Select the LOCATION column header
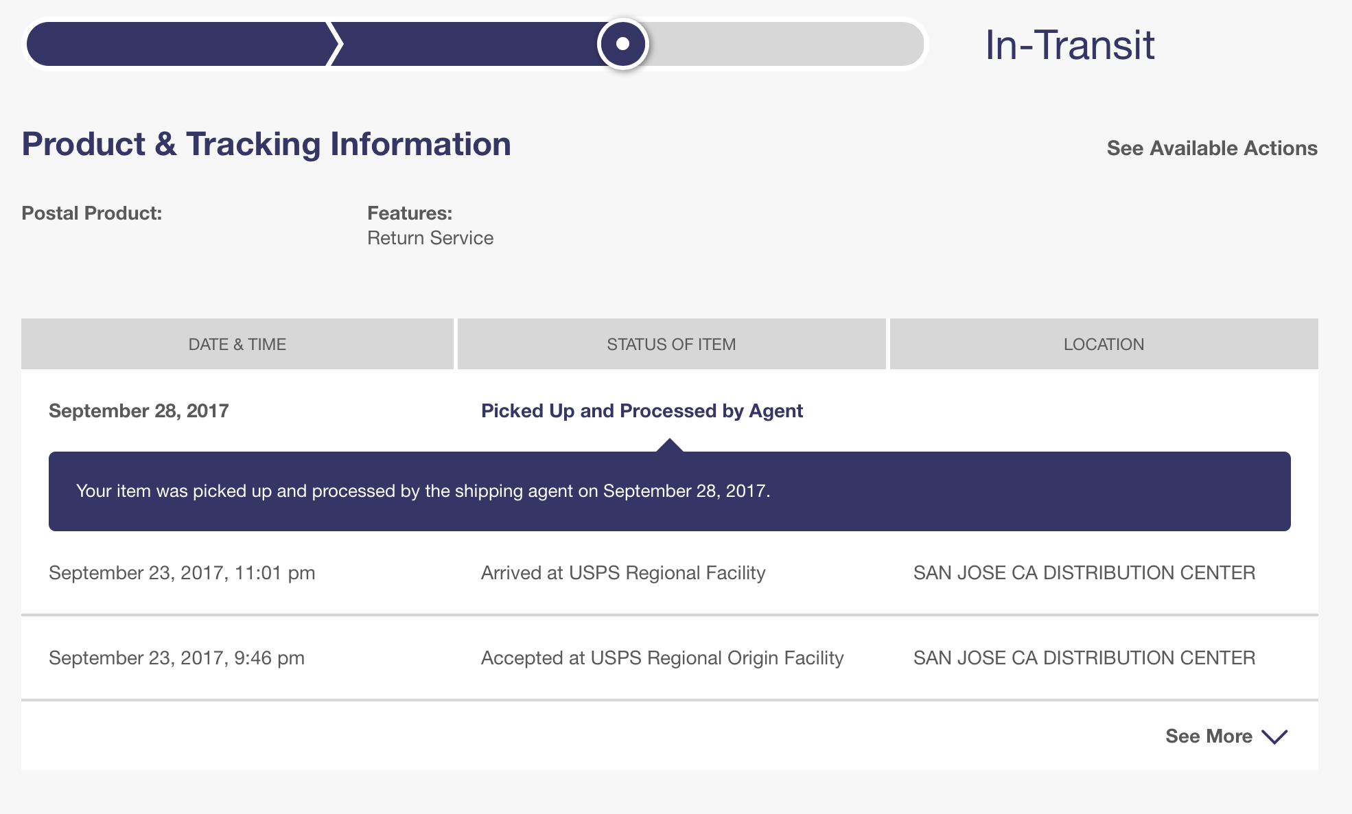This screenshot has width=1352, height=814. [1104, 344]
